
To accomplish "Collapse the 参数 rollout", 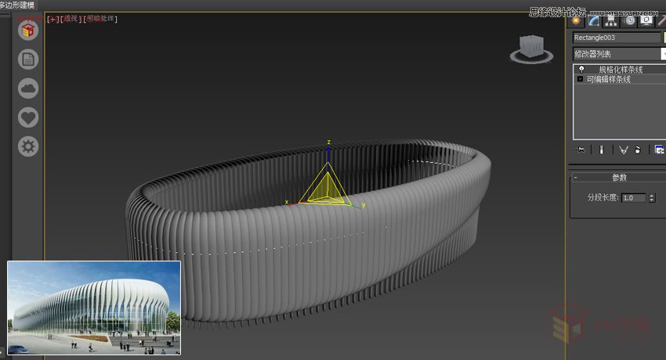I will [x=576, y=178].
